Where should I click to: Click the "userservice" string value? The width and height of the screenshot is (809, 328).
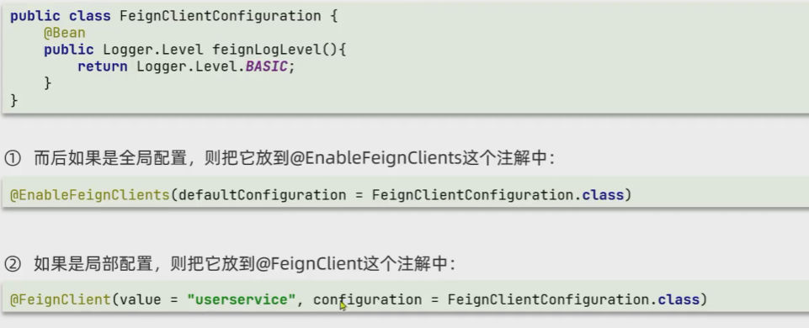click(x=242, y=299)
